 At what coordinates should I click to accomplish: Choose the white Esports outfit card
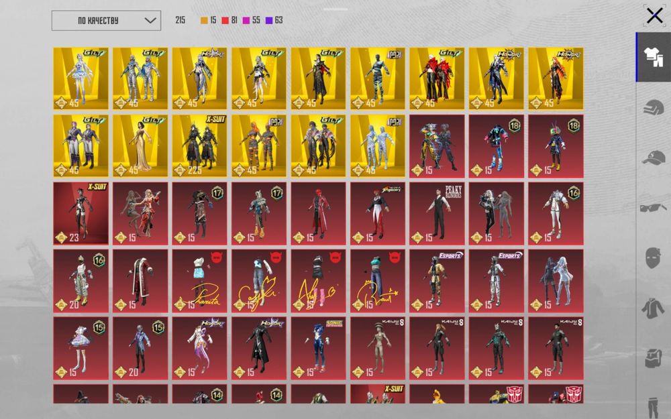[497, 281]
